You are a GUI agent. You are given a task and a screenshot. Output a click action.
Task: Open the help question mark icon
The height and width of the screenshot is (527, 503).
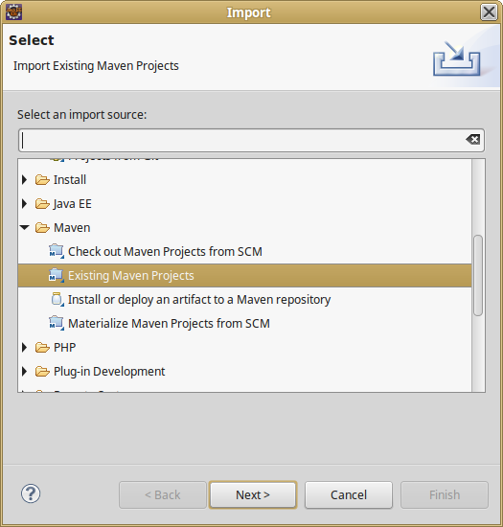tap(31, 493)
